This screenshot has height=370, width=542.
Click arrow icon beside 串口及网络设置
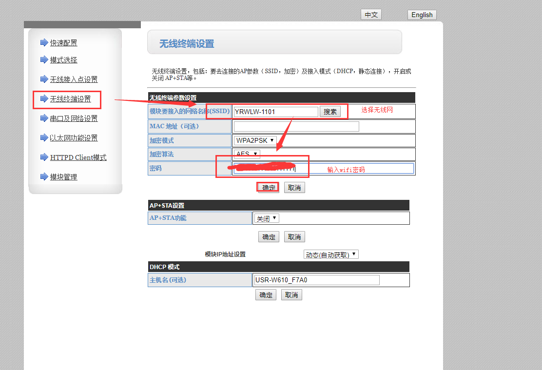click(x=44, y=118)
